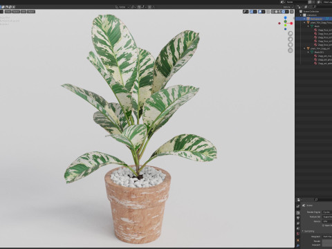Click the blue Z axis on navigation gizmo

pyautogui.click(x=286, y=17)
